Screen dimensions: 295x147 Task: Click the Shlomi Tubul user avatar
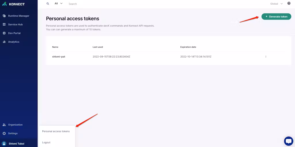point(4,144)
